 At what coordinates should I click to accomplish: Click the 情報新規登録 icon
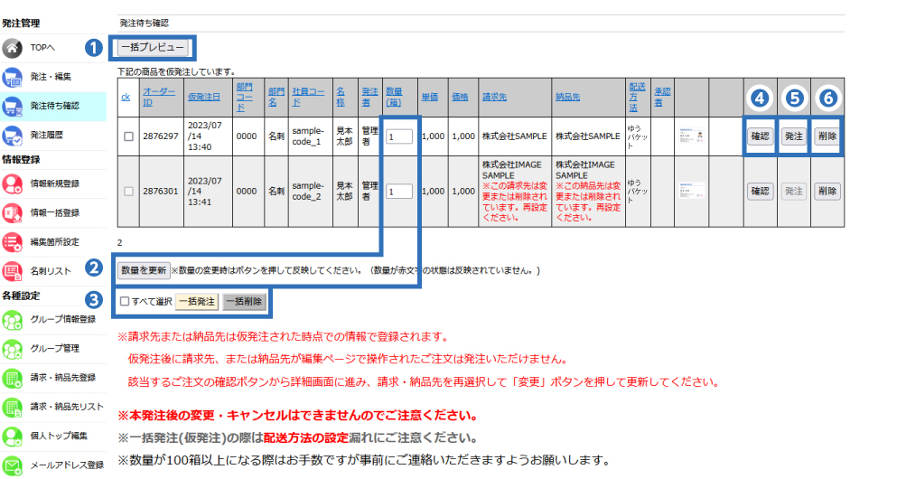click(x=13, y=184)
